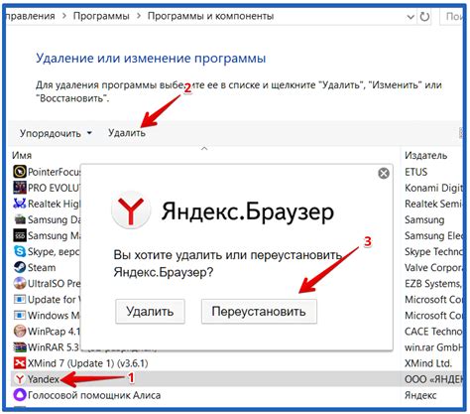This screenshot has width=470, height=414.
Task: Click the WinPcap program icon
Action: point(20,331)
